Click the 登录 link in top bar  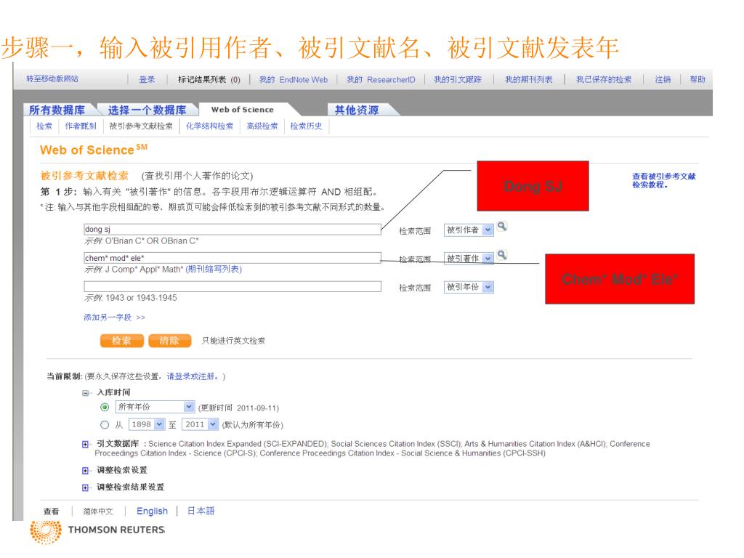[147, 80]
